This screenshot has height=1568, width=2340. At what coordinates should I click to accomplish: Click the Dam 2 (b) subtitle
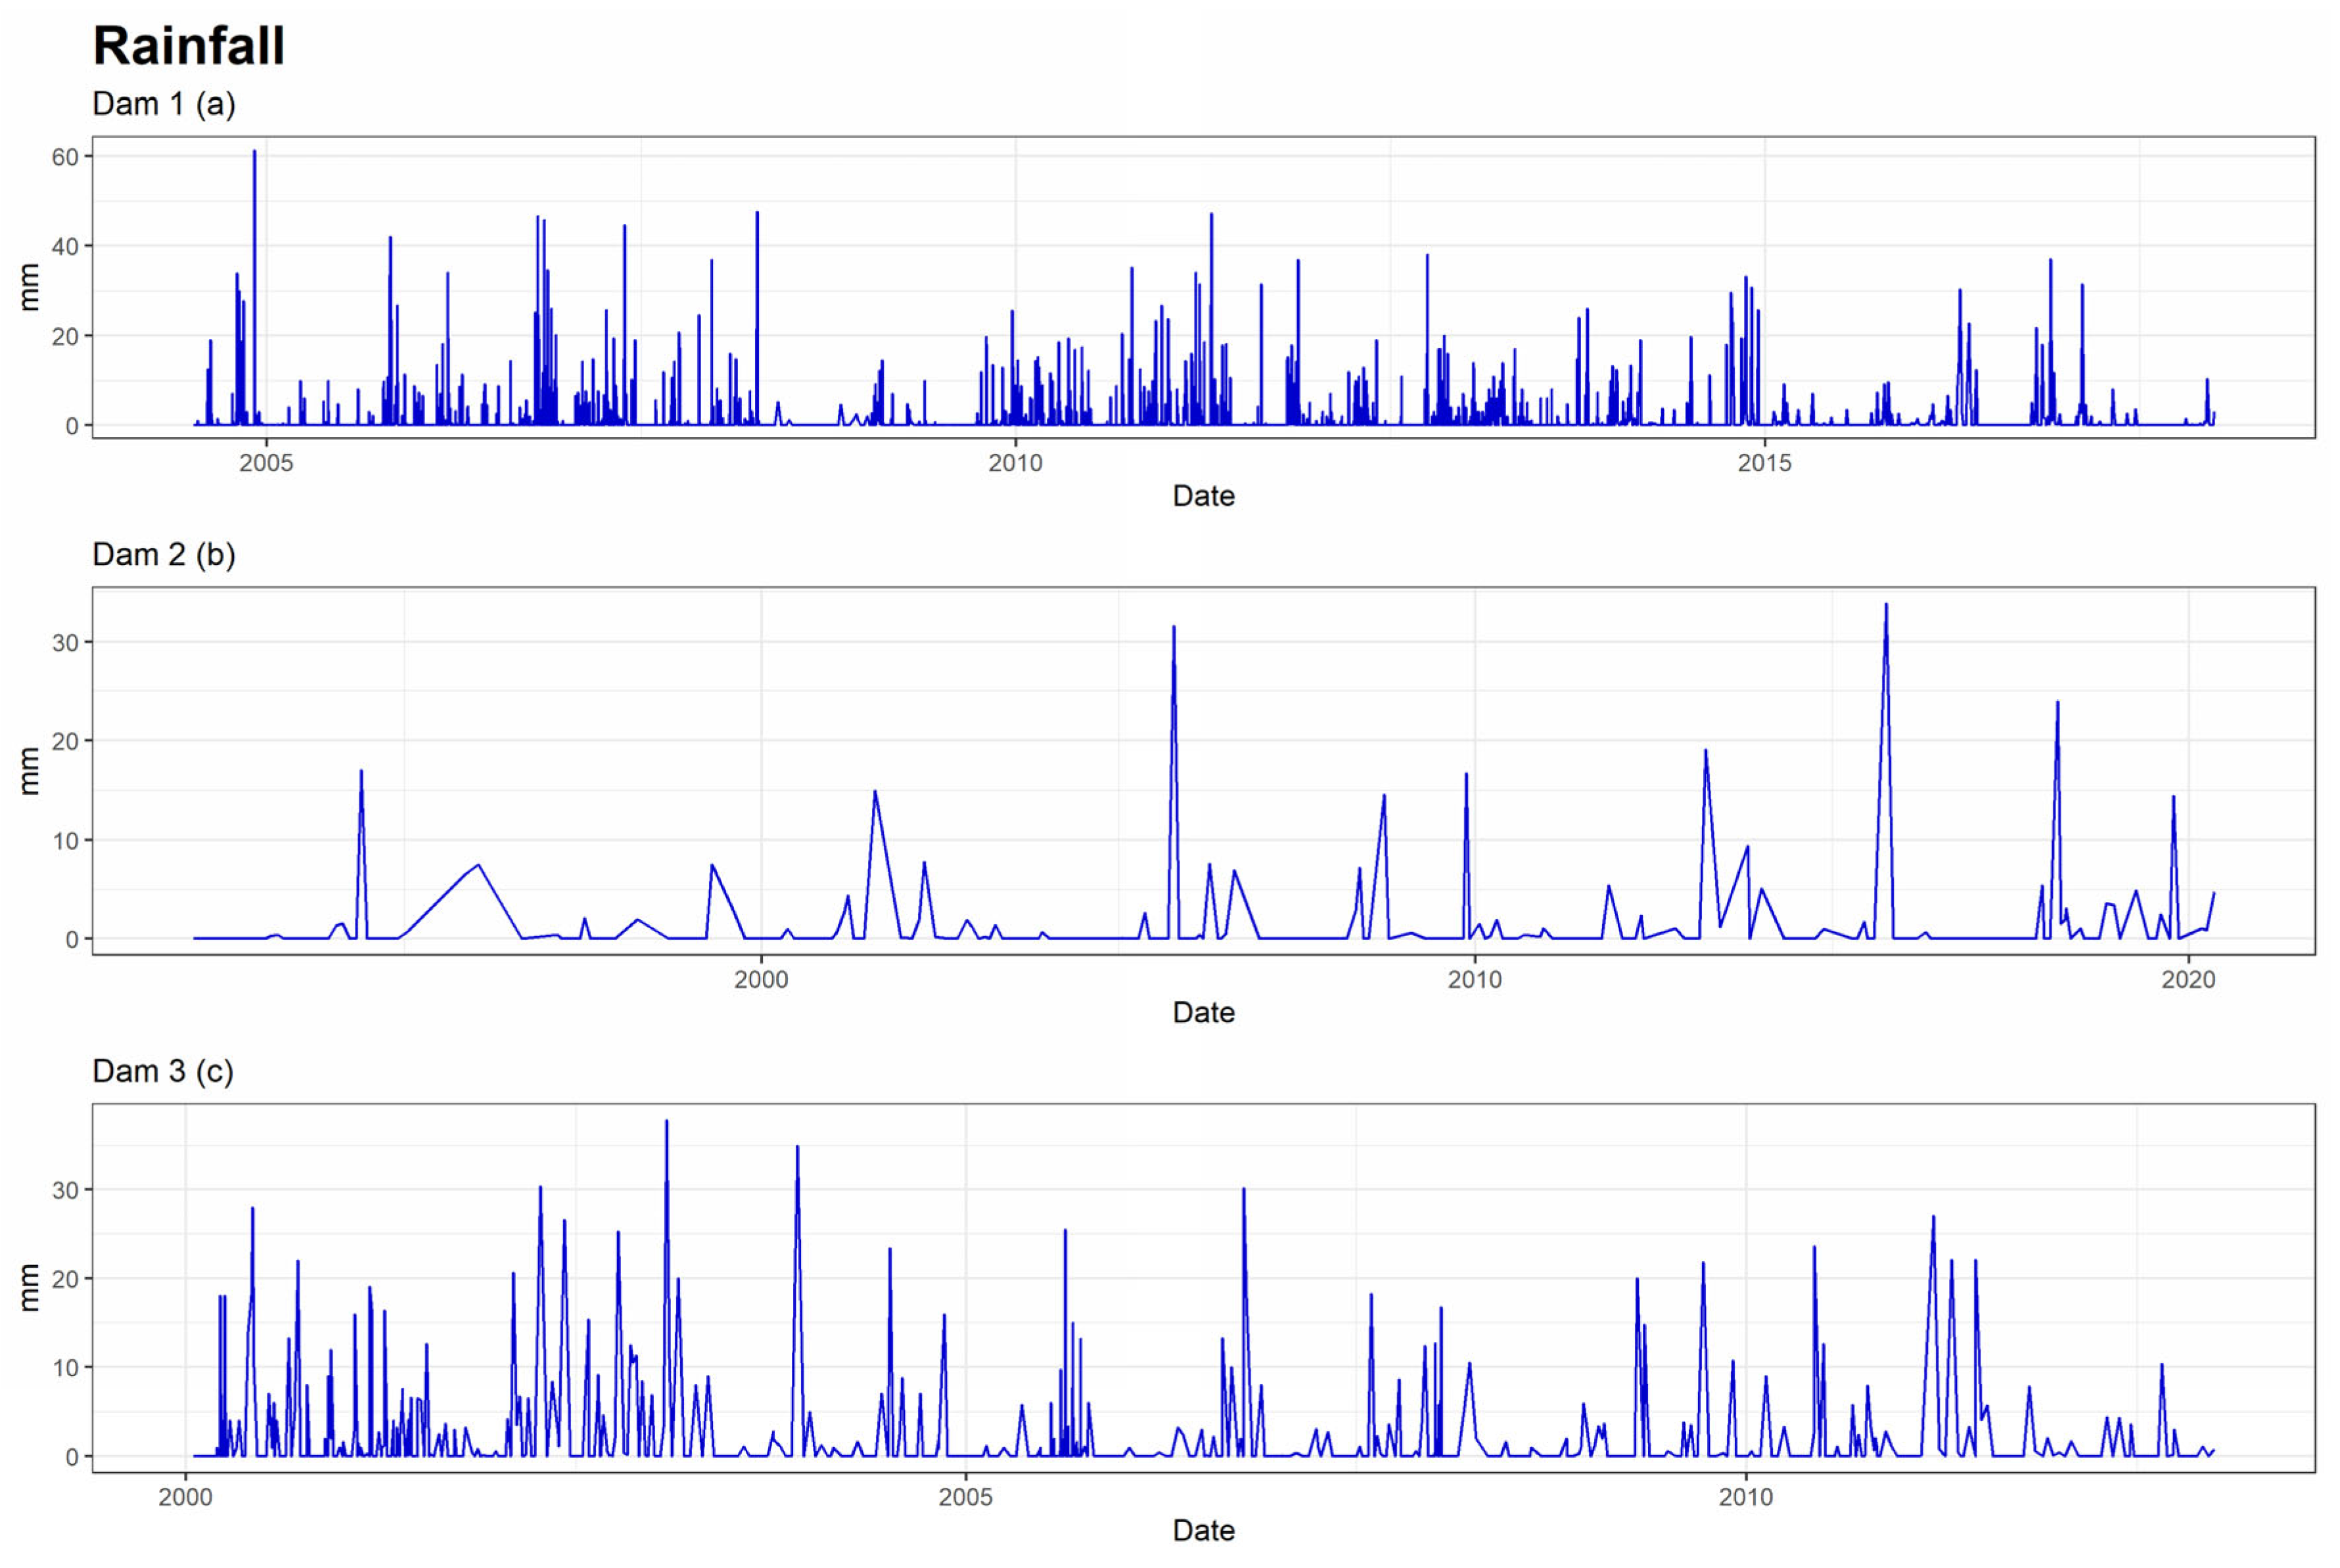click(x=163, y=555)
